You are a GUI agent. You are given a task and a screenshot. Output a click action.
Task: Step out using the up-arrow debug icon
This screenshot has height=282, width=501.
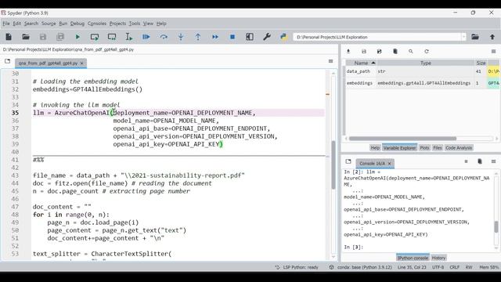point(198,37)
